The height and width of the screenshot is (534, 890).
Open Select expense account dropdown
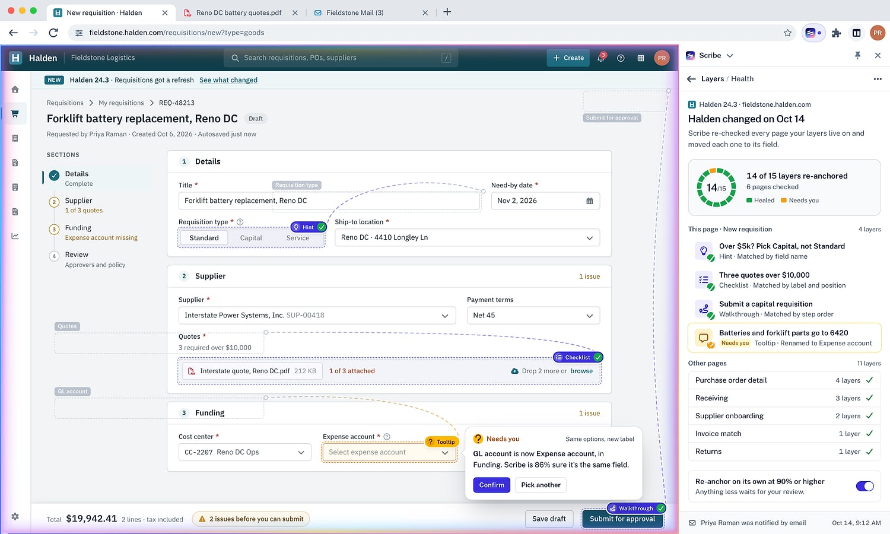coord(389,452)
